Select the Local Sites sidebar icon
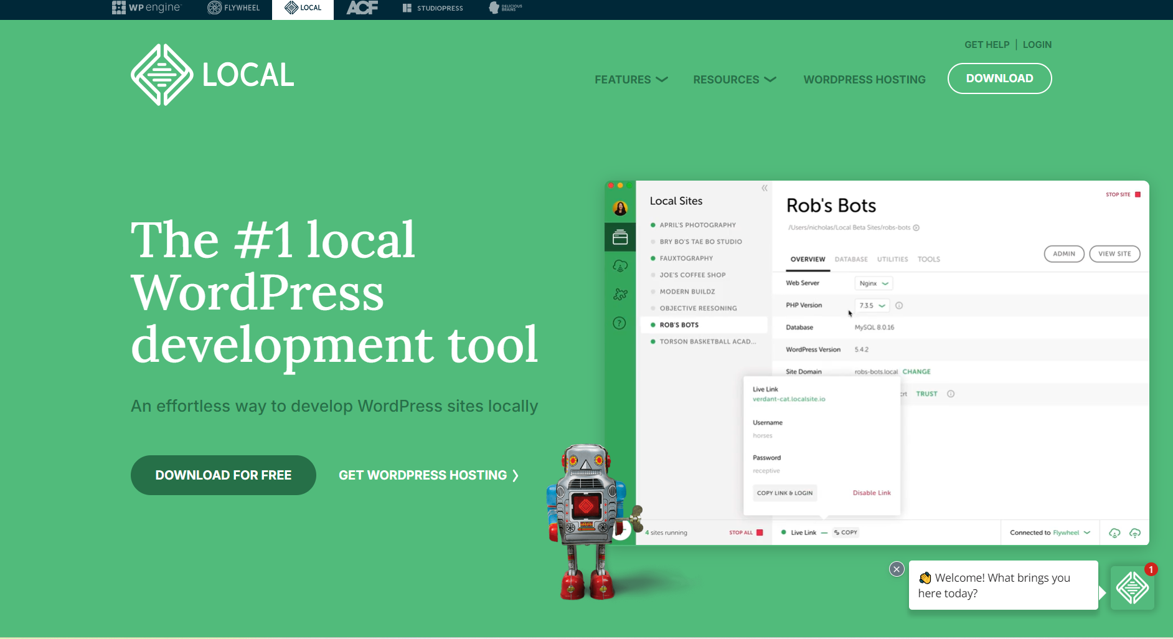Screen dimensions: 1173x639 click(620, 237)
